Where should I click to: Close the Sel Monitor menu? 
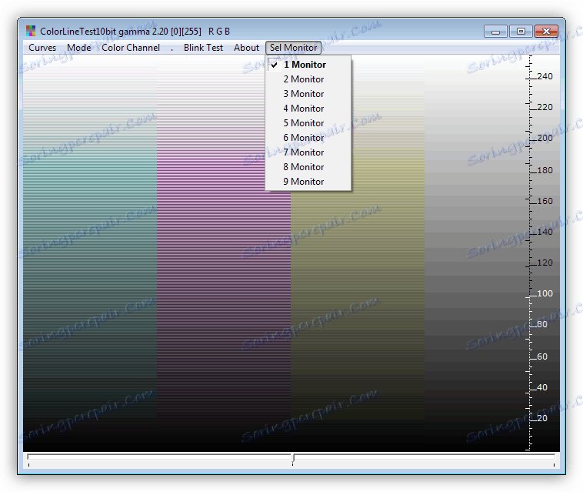click(293, 48)
